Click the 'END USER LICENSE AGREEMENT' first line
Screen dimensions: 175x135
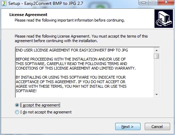tap(72, 50)
